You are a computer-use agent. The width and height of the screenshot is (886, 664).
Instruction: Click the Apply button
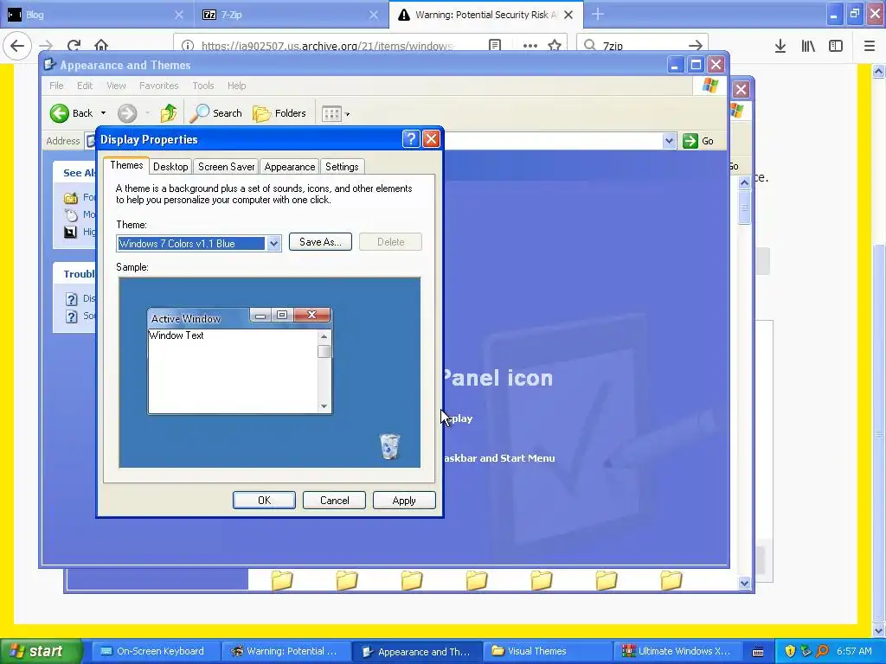pyautogui.click(x=404, y=501)
